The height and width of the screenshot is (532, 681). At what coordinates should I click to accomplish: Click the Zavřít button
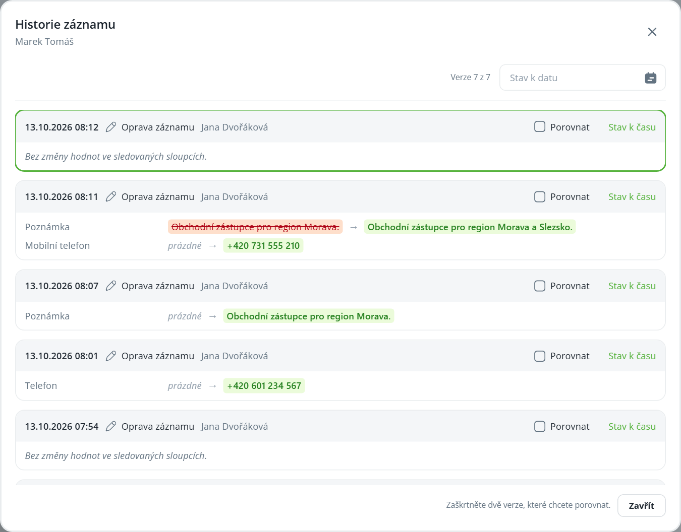click(641, 505)
